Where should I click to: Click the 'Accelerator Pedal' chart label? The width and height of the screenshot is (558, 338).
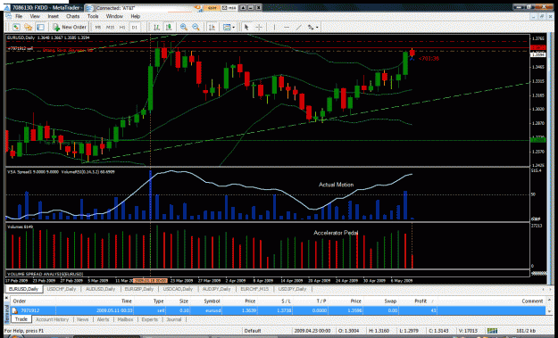pyautogui.click(x=336, y=233)
